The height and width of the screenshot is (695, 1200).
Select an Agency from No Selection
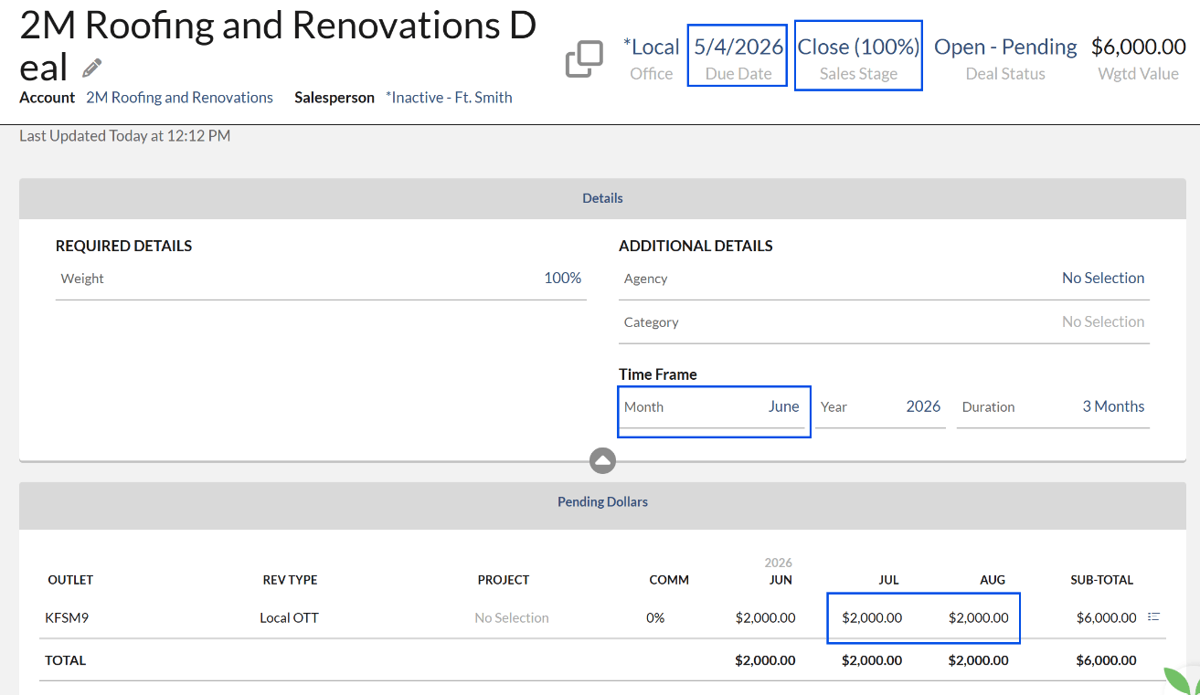1103,278
